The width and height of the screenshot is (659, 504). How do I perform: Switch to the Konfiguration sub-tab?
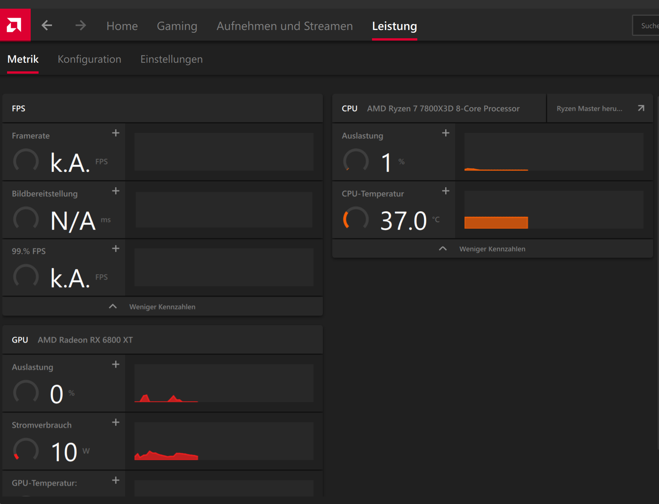[x=89, y=59]
